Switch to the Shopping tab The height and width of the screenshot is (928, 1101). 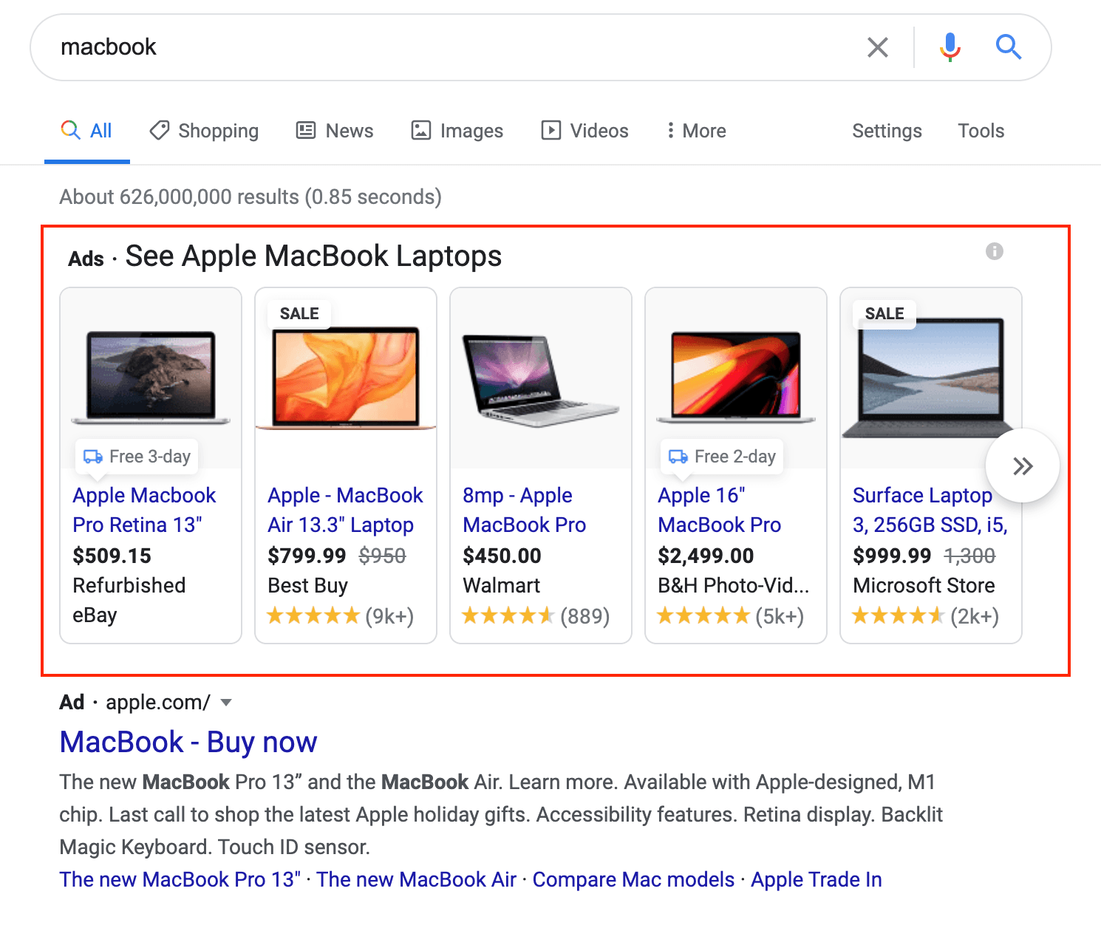point(204,131)
